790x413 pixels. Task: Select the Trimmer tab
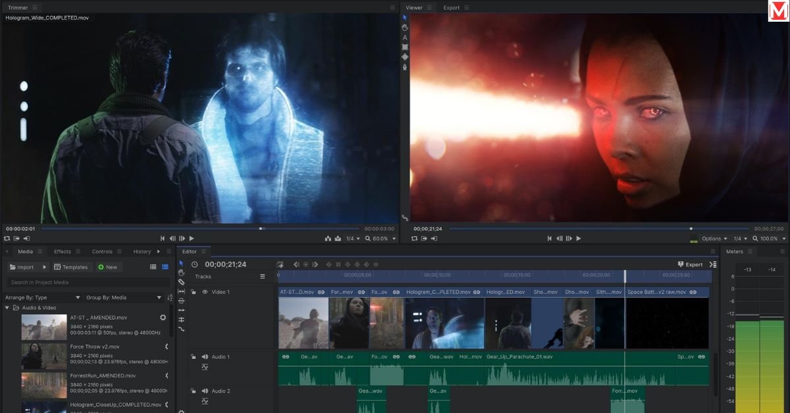[18, 8]
